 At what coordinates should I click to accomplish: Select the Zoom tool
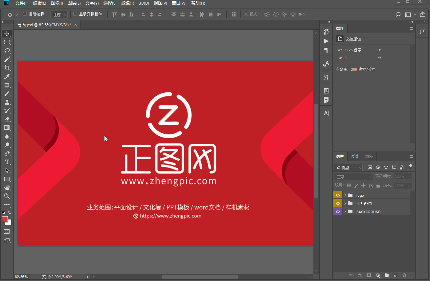pyautogui.click(x=7, y=196)
